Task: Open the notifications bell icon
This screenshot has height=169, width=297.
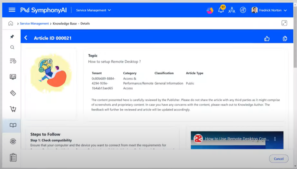Action: (x=221, y=10)
